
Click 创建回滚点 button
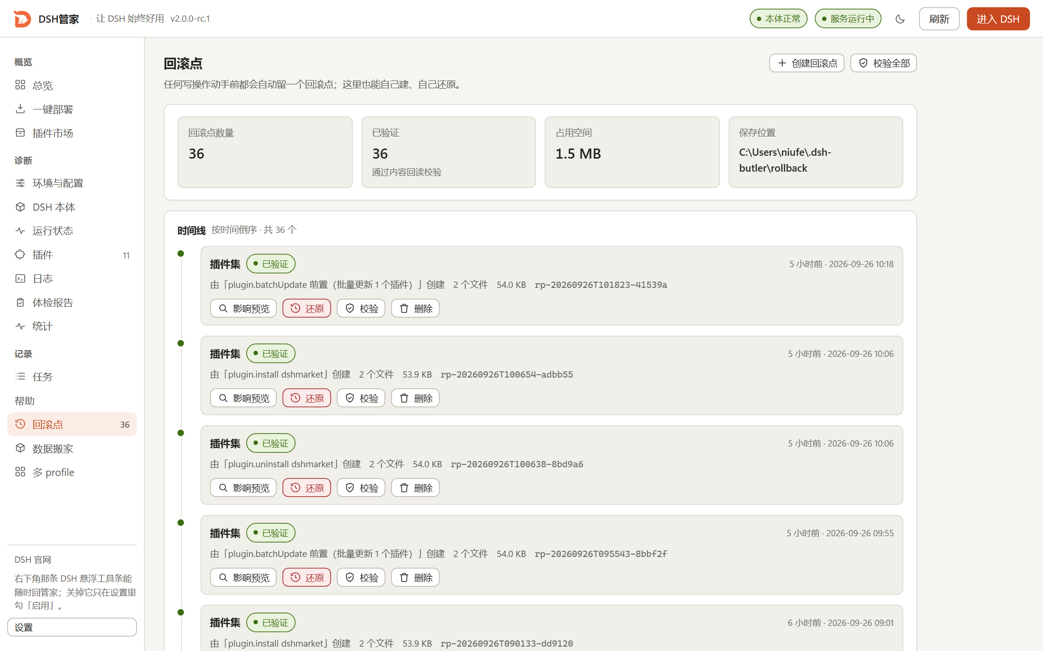point(806,63)
